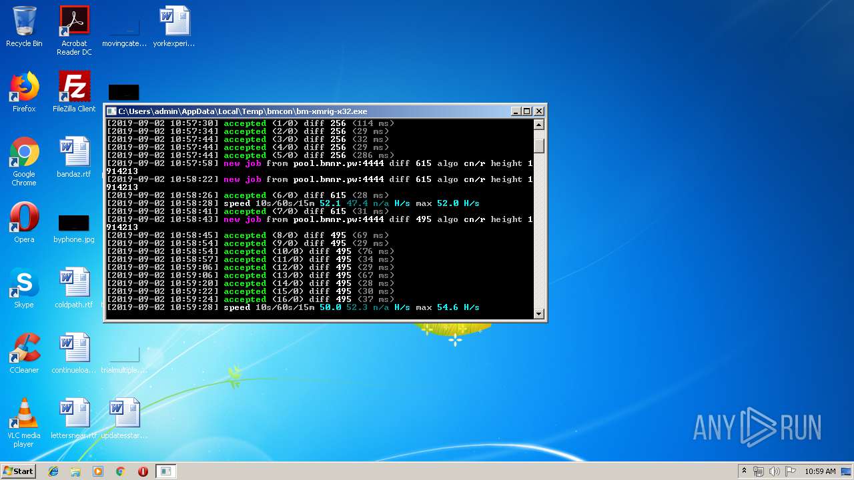Launch VLC media player shortcut
The width and height of the screenshot is (854, 480).
[x=24, y=423]
